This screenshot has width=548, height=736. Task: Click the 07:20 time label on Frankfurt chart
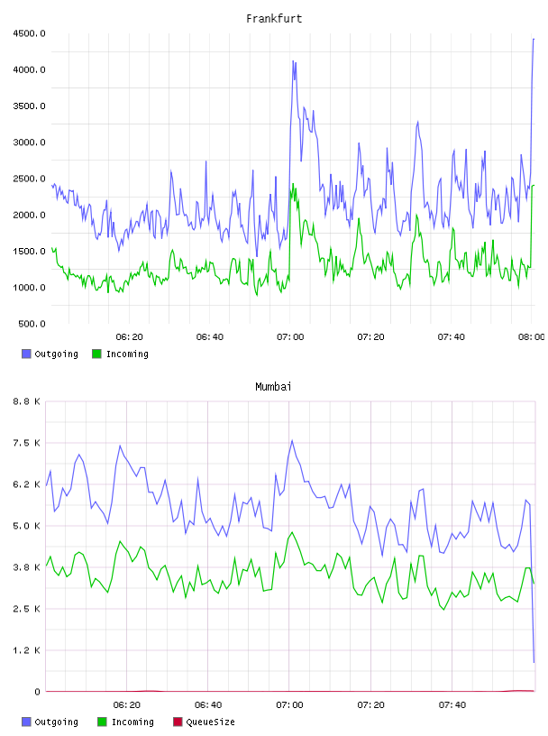[370, 337]
